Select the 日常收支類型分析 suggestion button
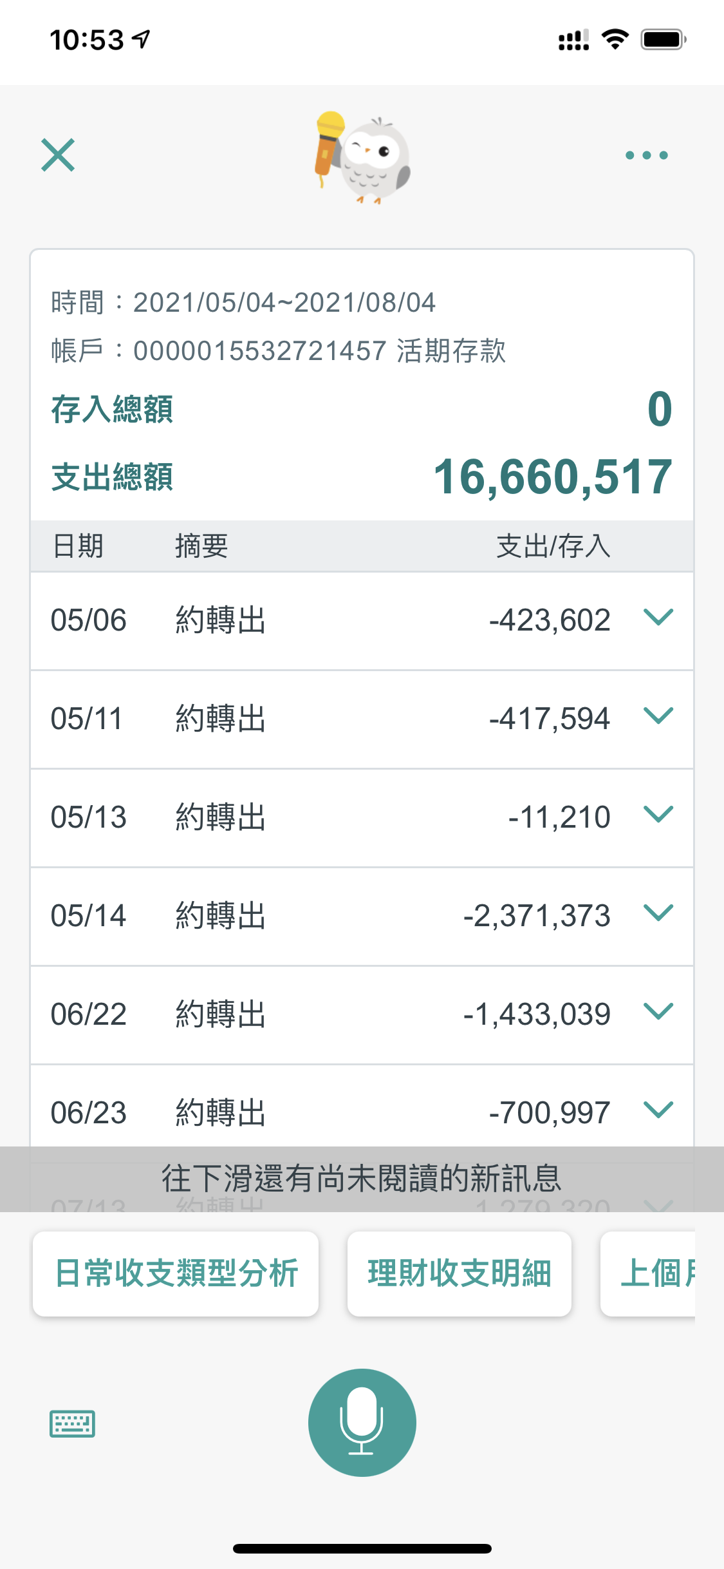724x1569 pixels. [x=176, y=1273]
